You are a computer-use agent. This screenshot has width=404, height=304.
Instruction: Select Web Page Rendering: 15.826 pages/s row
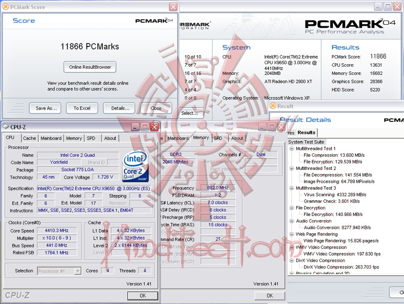pyautogui.click(x=341, y=241)
